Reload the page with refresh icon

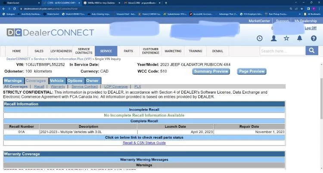pyautogui.click(x=14, y=9)
